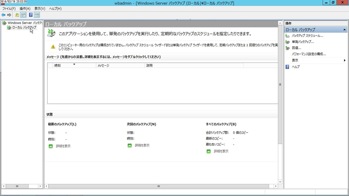Click the right arrow of the tree pane scrollbar
Screen dimensions: 349x196
click(40, 186)
